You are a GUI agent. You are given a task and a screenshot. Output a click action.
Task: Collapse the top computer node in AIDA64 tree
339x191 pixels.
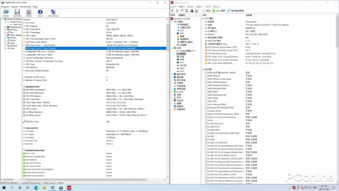(x=172, y=22)
